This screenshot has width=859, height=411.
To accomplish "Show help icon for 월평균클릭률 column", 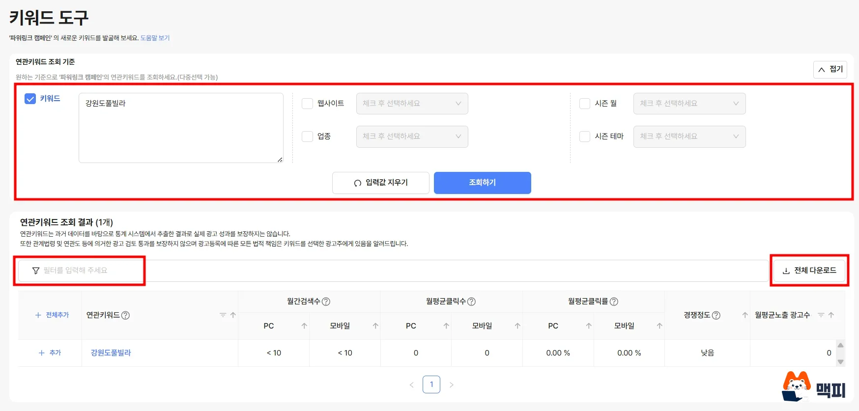I will pos(614,301).
